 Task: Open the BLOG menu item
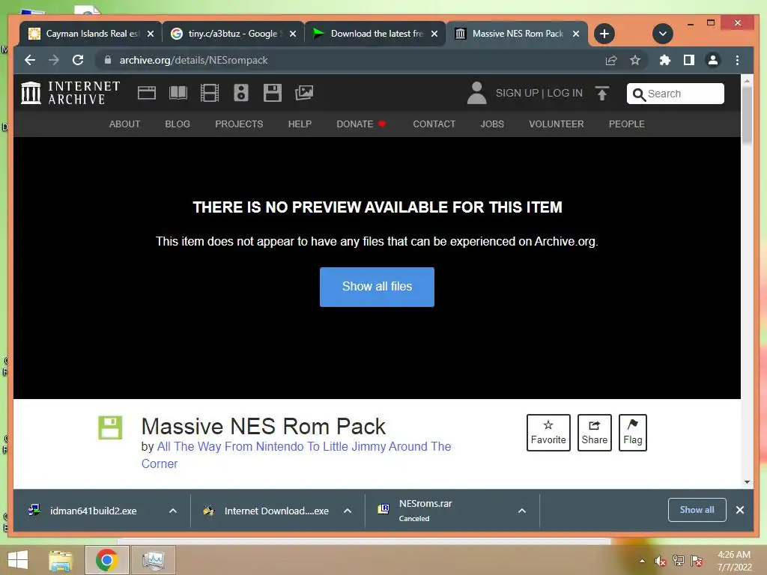point(178,124)
